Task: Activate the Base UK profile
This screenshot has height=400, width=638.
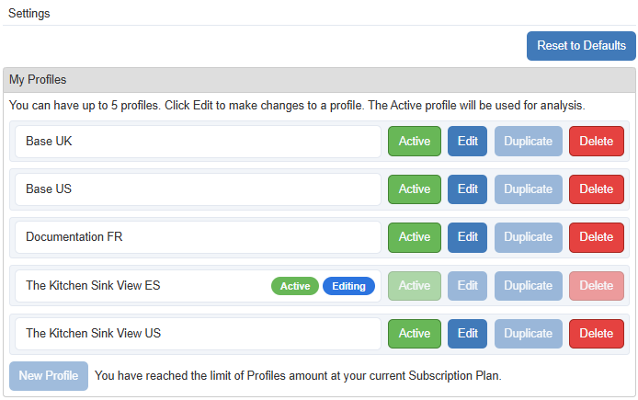Action: point(414,142)
